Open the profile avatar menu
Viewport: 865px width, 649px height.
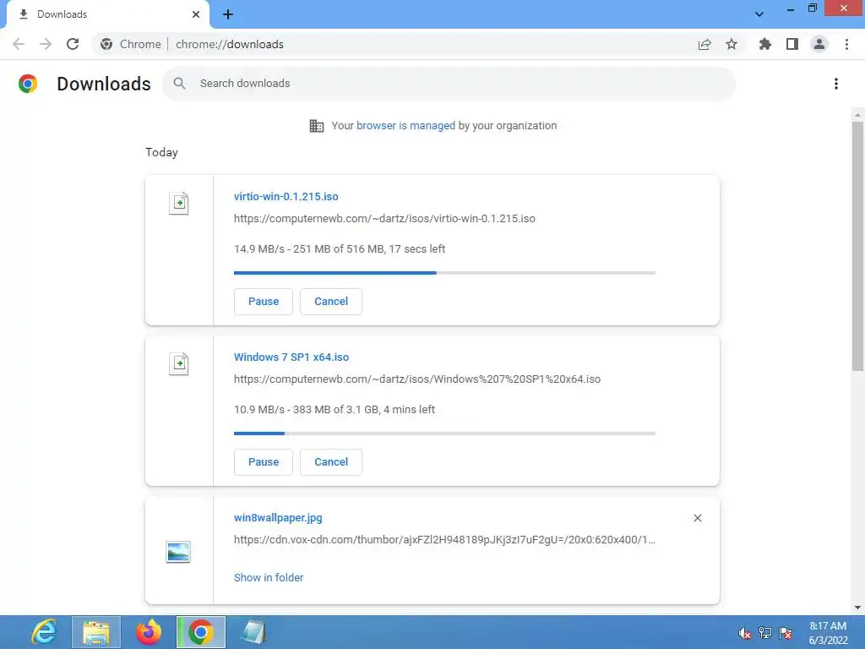(x=819, y=44)
